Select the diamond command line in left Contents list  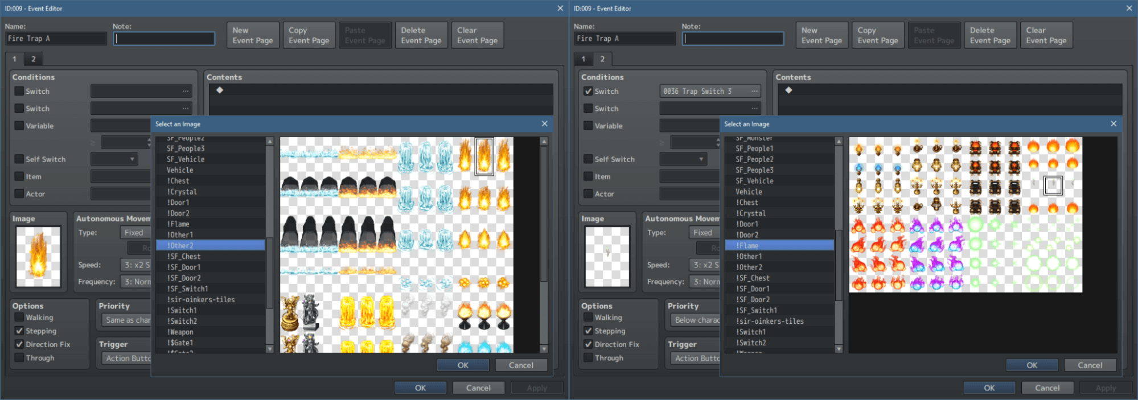(381, 90)
